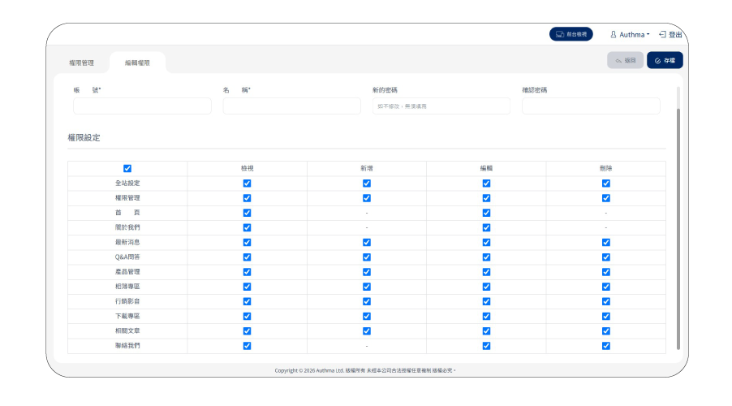Screen dimensions: 732x406
Task: Click the 檢視 column header text
Action: pyautogui.click(x=247, y=168)
